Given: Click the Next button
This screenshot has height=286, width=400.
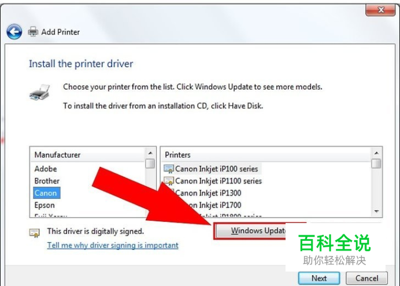Looking at the screenshot, I should pos(319,278).
